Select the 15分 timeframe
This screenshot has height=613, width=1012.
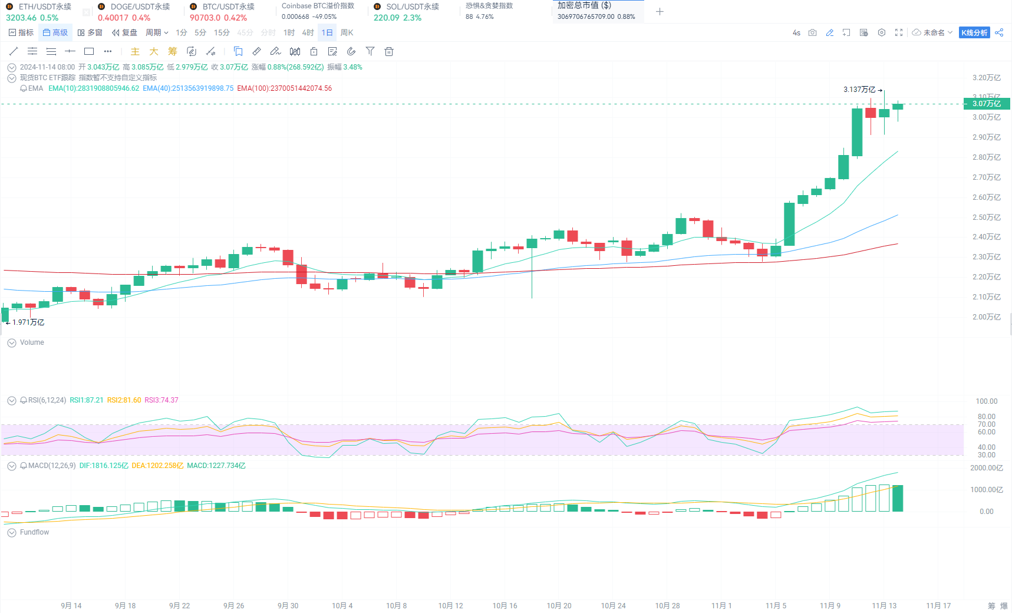tap(222, 32)
